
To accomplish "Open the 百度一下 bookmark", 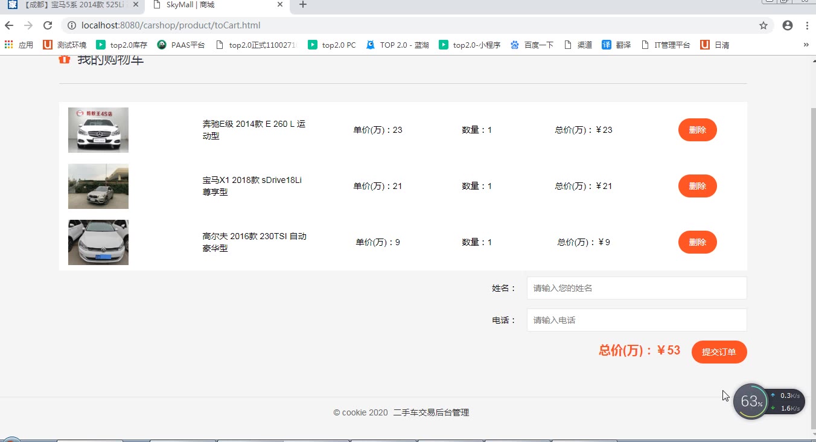I will 532,45.
